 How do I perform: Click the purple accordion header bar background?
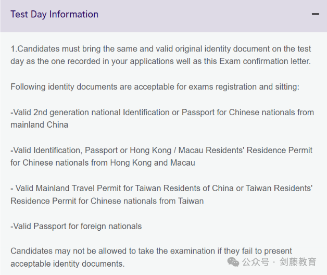[164, 16]
